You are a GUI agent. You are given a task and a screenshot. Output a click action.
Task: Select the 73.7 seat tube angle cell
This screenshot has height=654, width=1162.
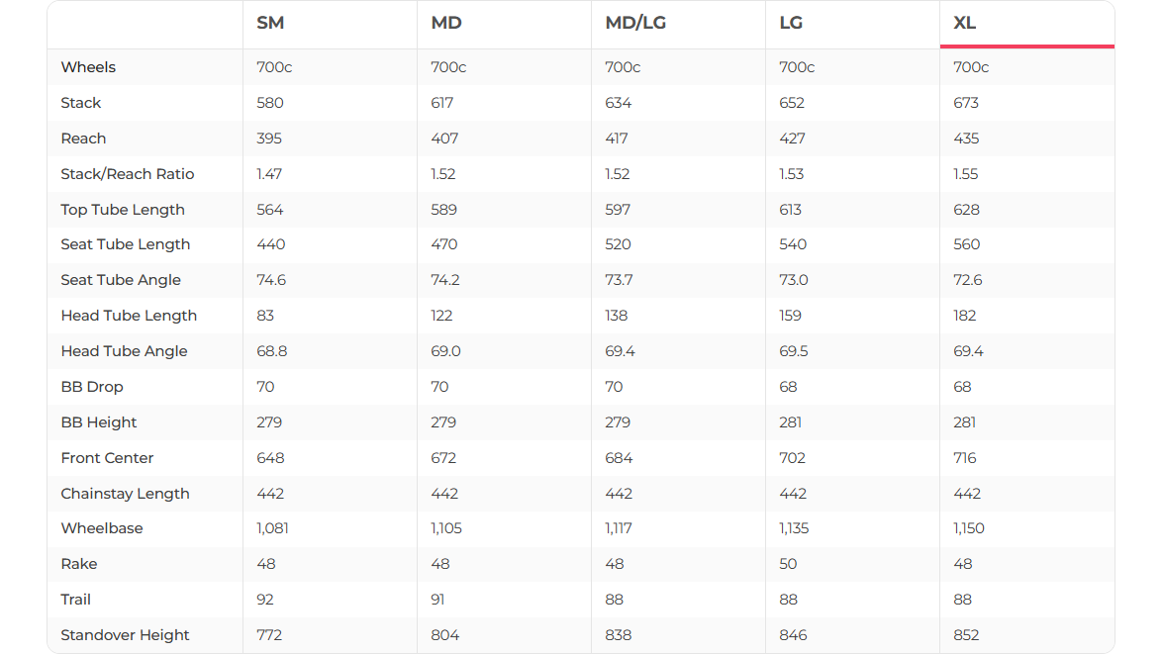(619, 280)
